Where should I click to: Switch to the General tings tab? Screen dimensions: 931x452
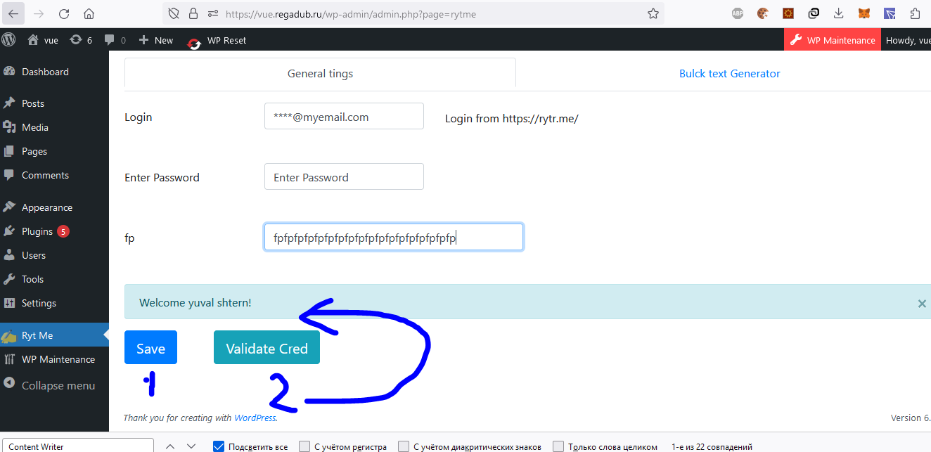[320, 73]
